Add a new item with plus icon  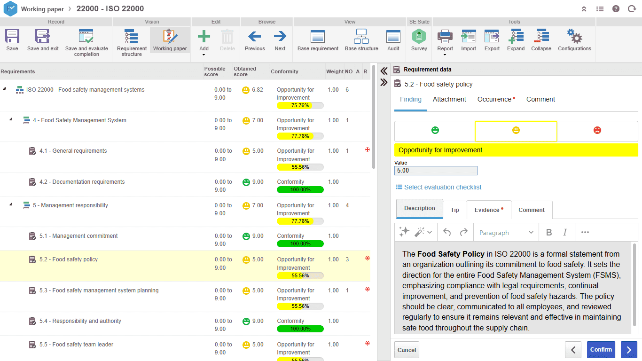204,36
